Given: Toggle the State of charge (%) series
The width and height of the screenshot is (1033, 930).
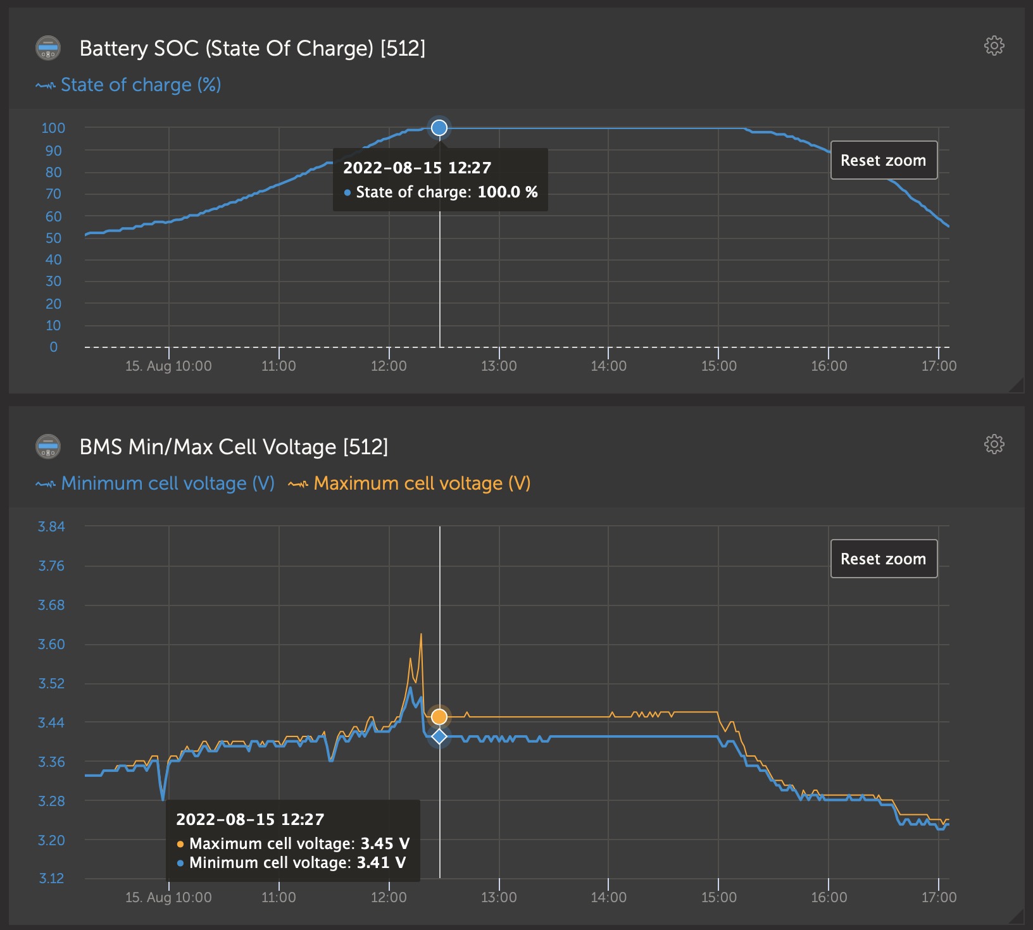Looking at the screenshot, I should pos(141,85).
